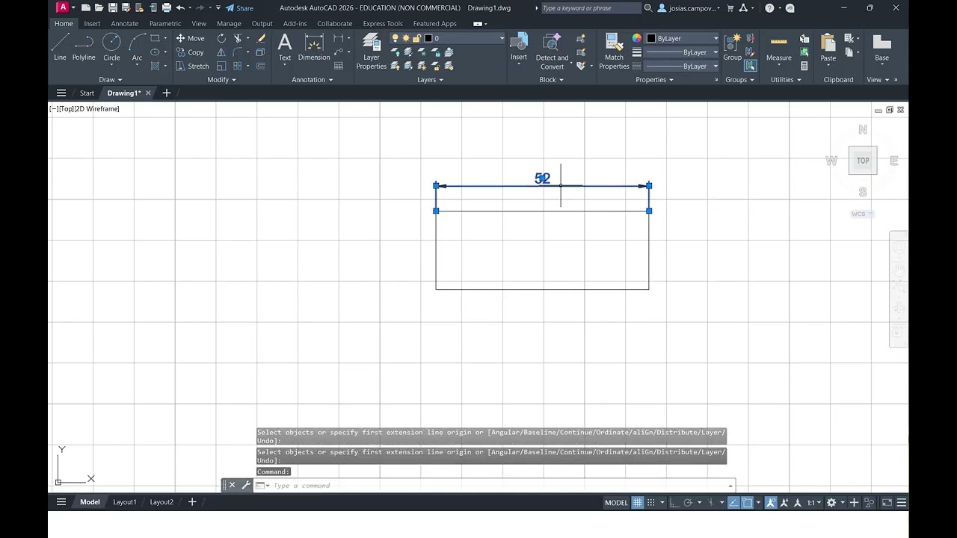This screenshot has height=538, width=957.
Task: Select the Measure tool
Action: pyautogui.click(x=778, y=46)
